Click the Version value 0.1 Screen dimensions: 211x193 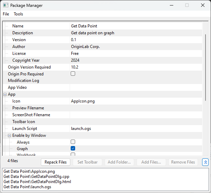tap(74, 40)
